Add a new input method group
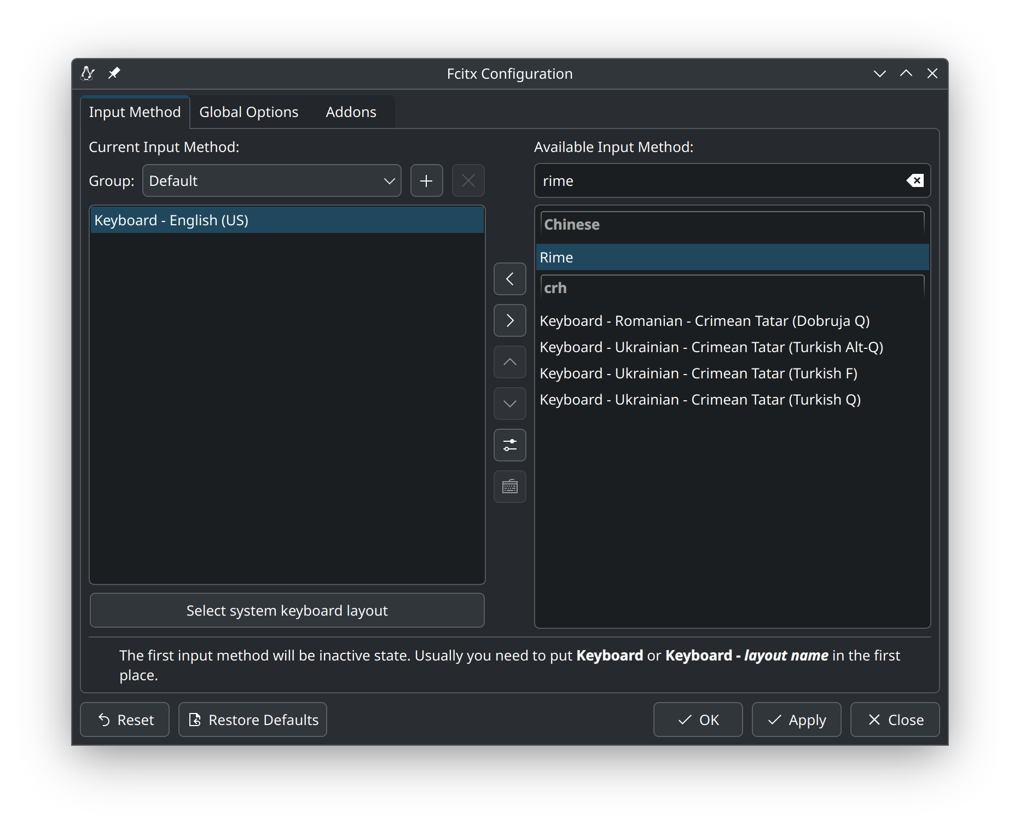The width and height of the screenshot is (1020, 830). [x=426, y=180]
